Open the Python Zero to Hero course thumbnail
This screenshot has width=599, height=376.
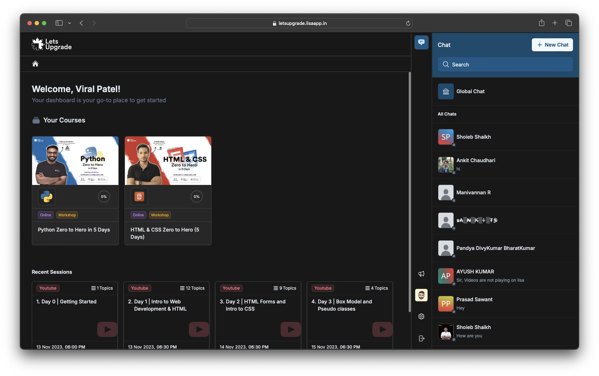75,161
